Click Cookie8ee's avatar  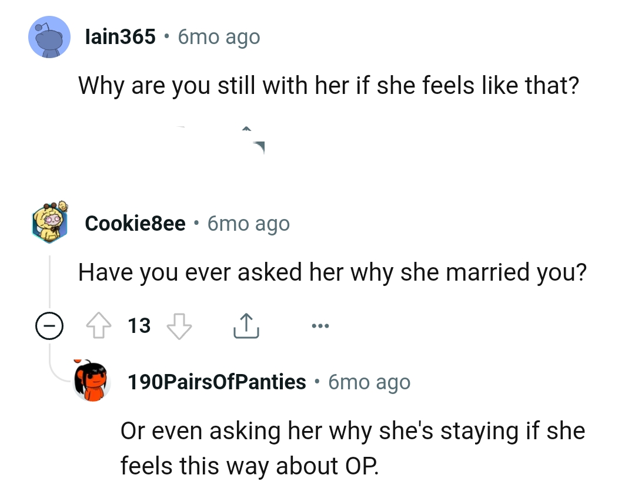tap(49, 224)
